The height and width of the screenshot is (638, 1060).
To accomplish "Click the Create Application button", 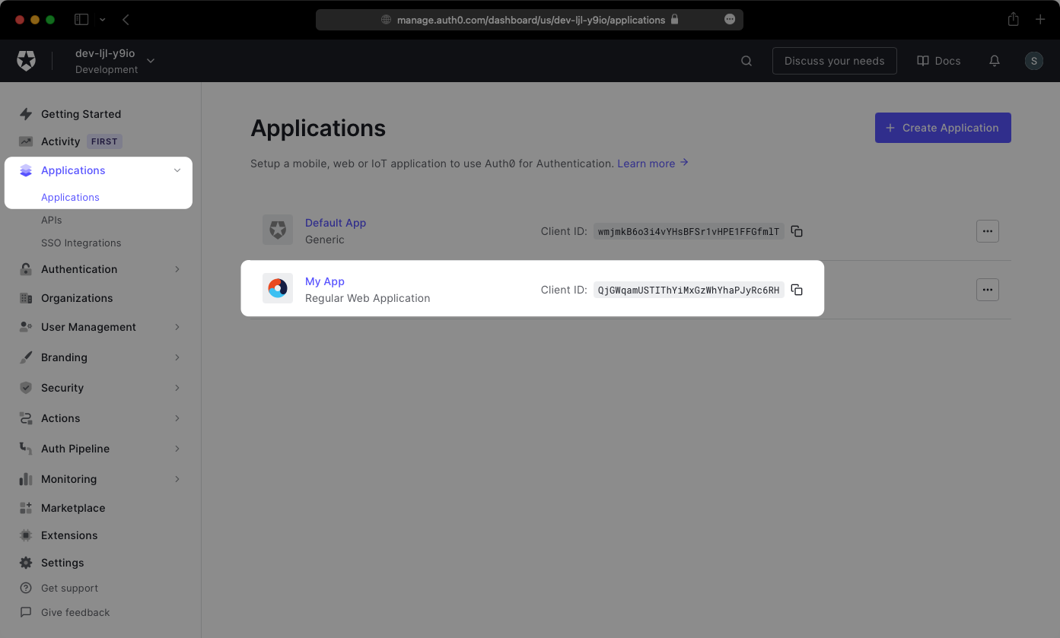I will click(x=943, y=128).
